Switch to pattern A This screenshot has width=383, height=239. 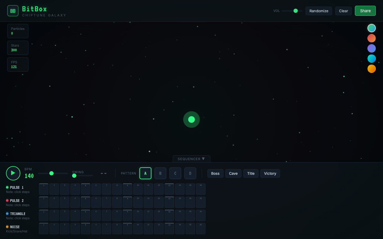(145, 173)
